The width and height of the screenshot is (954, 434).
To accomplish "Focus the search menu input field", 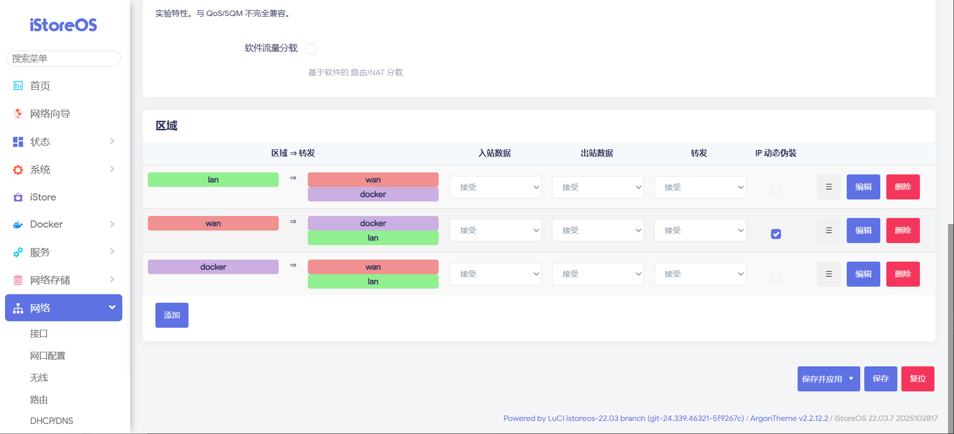I will click(64, 59).
